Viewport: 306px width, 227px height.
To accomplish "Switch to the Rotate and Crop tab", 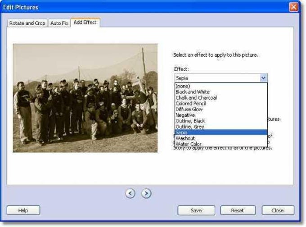I will pyautogui.click(x=27, y=23).
